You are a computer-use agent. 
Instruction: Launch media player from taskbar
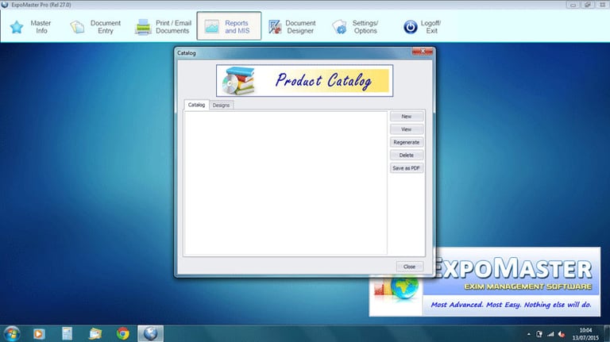[39, 333]
